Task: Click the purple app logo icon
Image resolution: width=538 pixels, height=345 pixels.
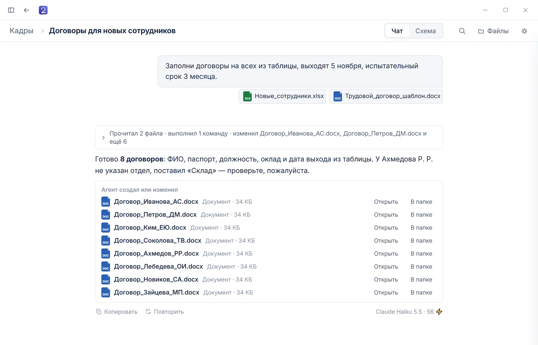Action: pos(43,10)
